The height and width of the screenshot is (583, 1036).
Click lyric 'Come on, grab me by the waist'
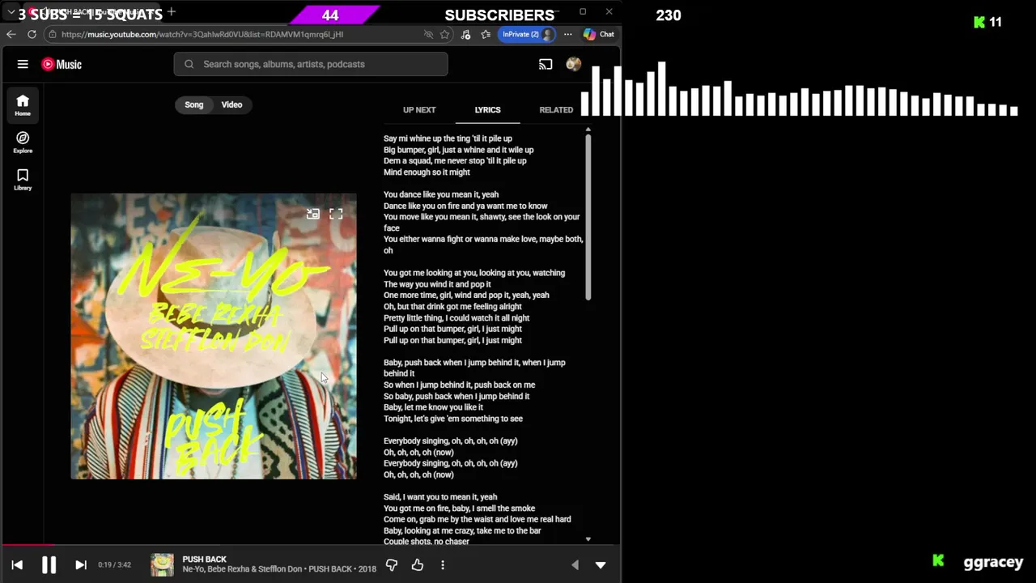[x=477, y=520]
